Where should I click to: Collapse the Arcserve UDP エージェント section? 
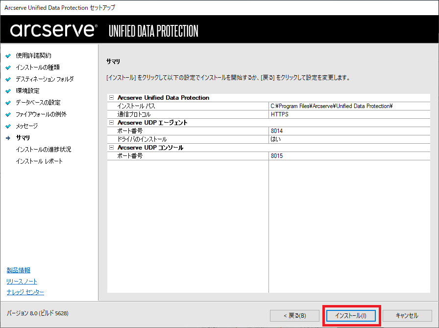pos(112,123)
